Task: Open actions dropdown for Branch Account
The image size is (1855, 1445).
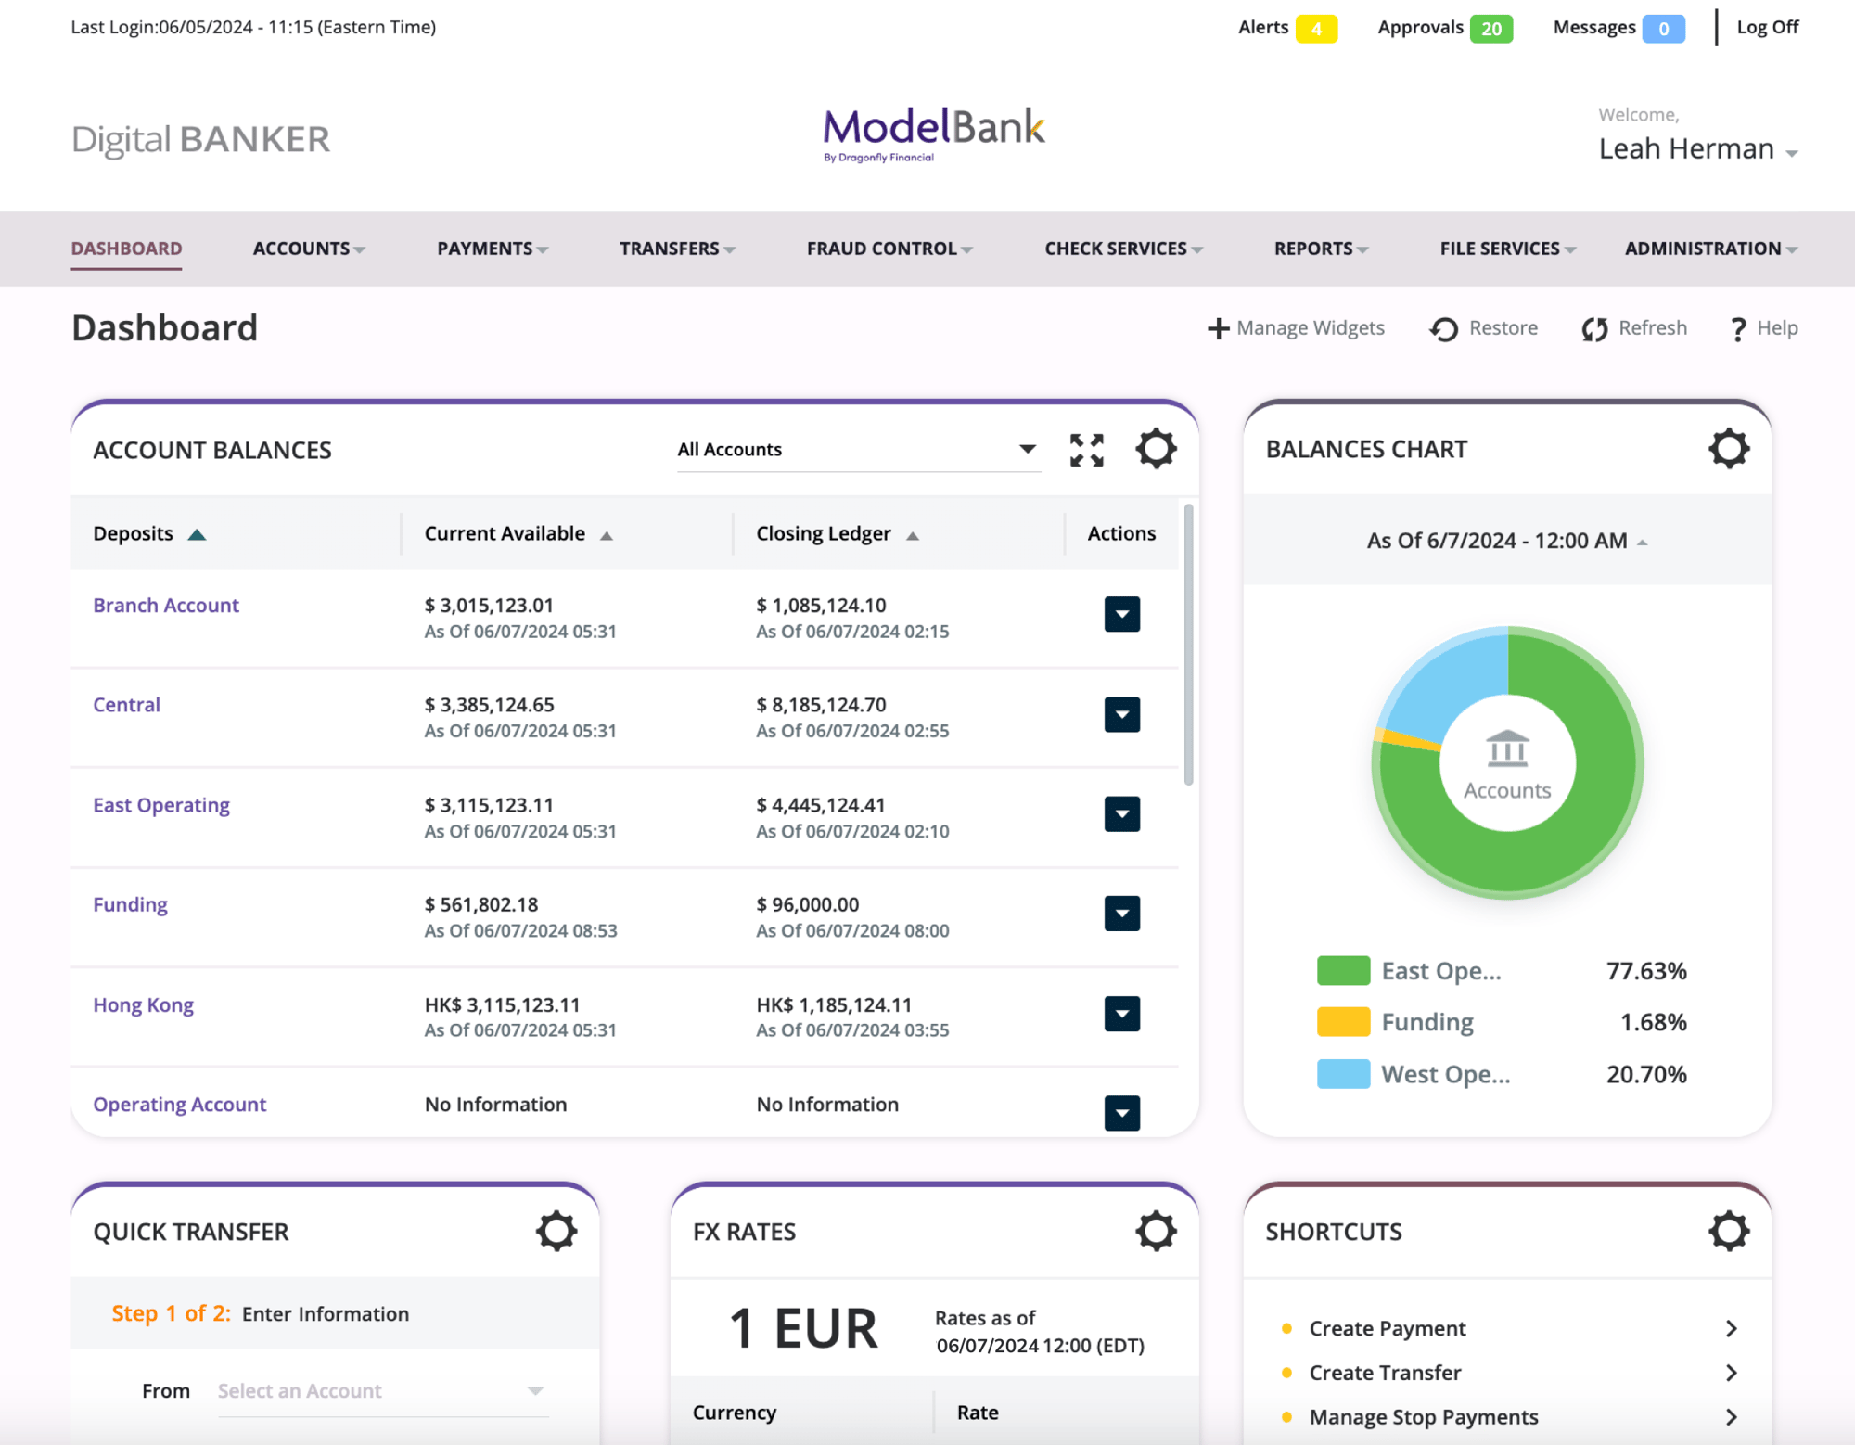Action: [x=1121, y=614]
